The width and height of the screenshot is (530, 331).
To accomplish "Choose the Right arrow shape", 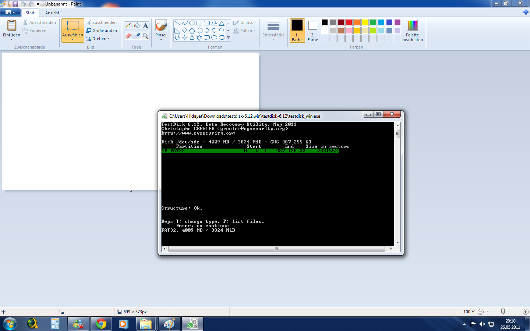I will [x=206, y=31].
